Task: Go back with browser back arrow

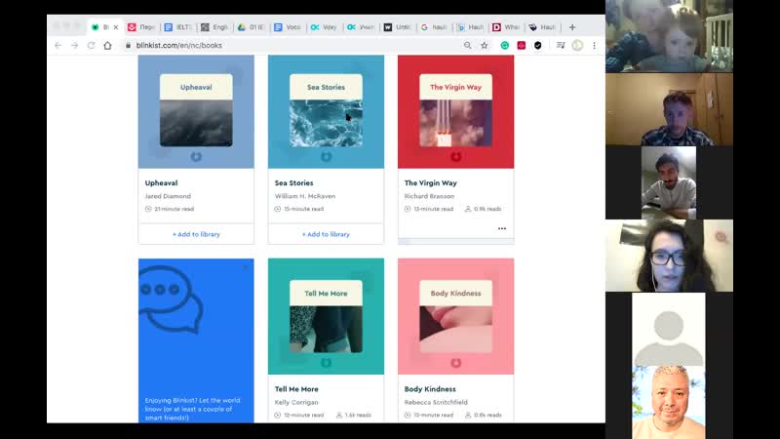Action: [x=58, y=45]
